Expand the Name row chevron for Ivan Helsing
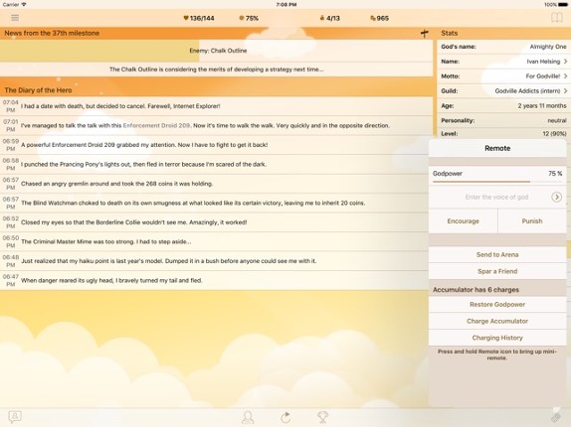The width and height of the screenshot is (571, 427). click(x=566, y=62)
